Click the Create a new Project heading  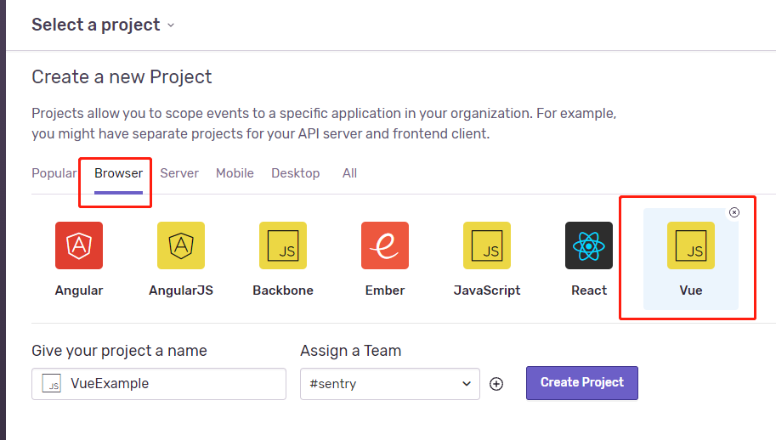[x=122, y=77]
